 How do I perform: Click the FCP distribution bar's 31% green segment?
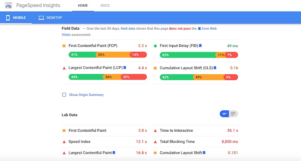82,55
